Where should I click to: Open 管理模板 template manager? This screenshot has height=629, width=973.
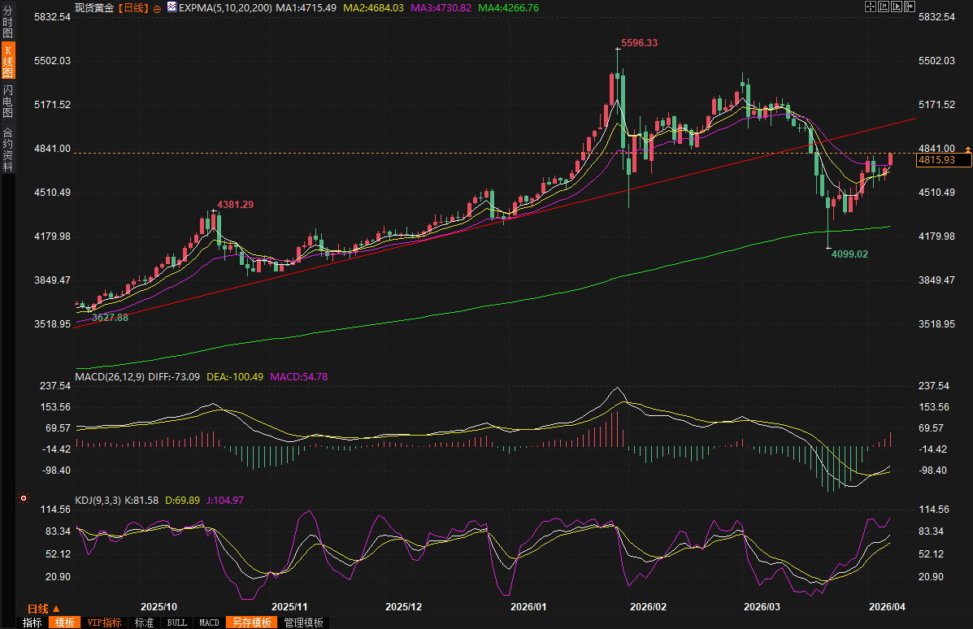click(303, 622)
